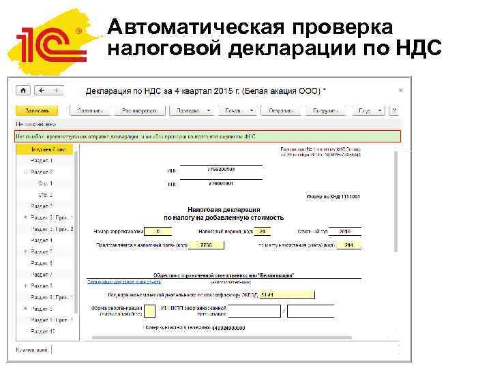Select Раздел 10 in the tree
491x368 pixels.
[x=42, y=331]
